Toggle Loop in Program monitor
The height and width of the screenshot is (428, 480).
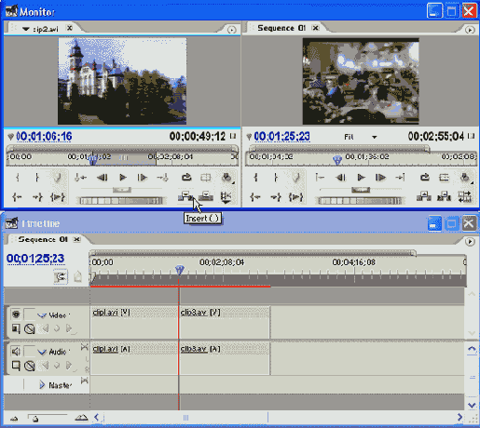(x=424, y=178)
